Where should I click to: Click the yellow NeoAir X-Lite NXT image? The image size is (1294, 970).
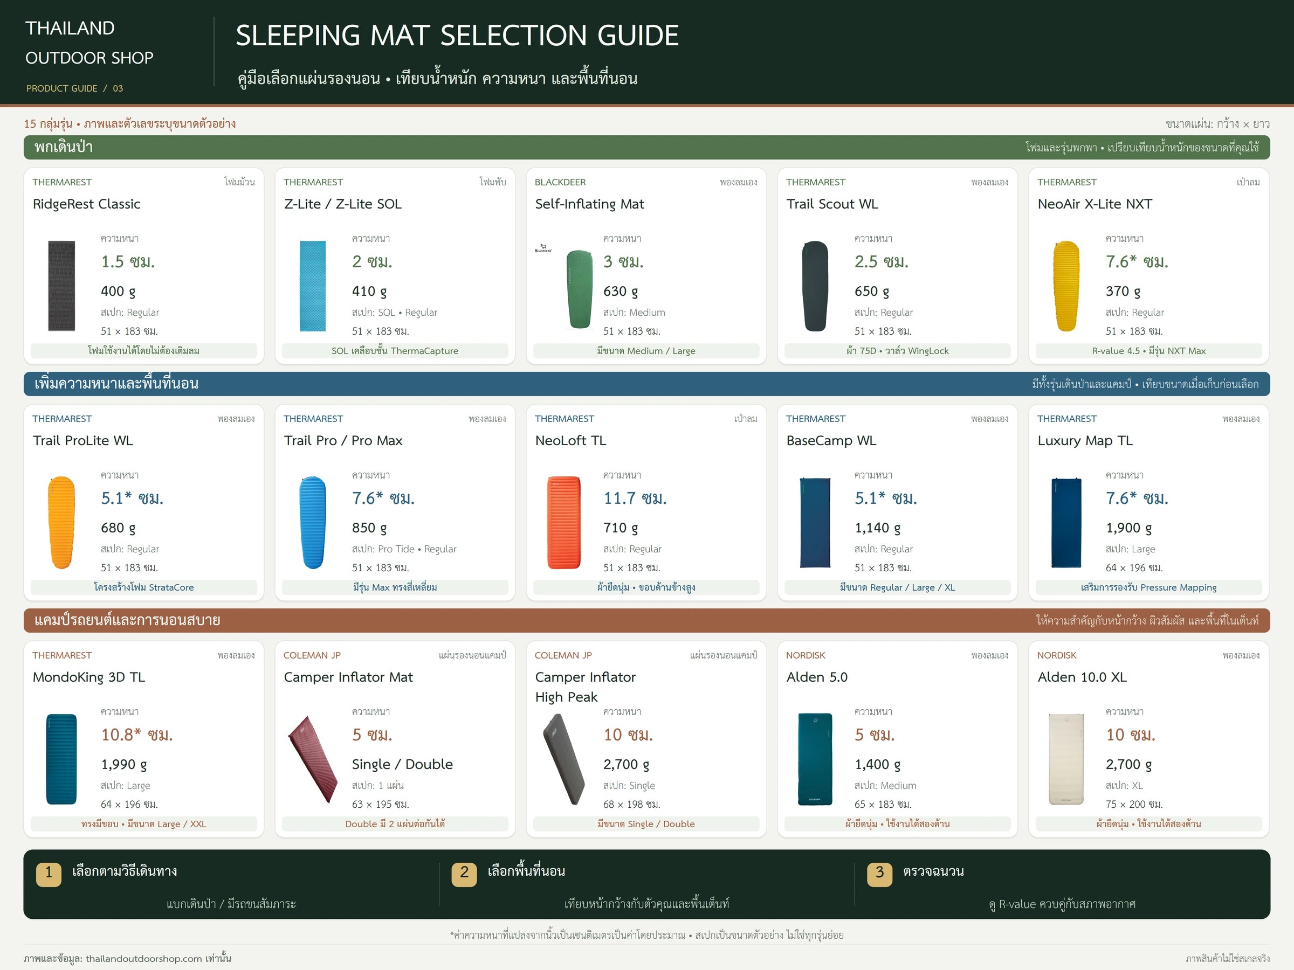(1066, 286)
